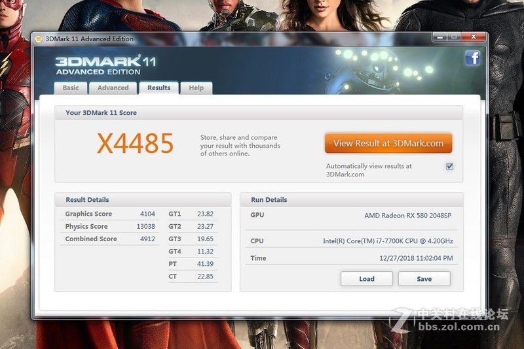The height and width of the screenshot is (349, 524).
Task: Click the Load button
Action: click(x=367, y=278)
